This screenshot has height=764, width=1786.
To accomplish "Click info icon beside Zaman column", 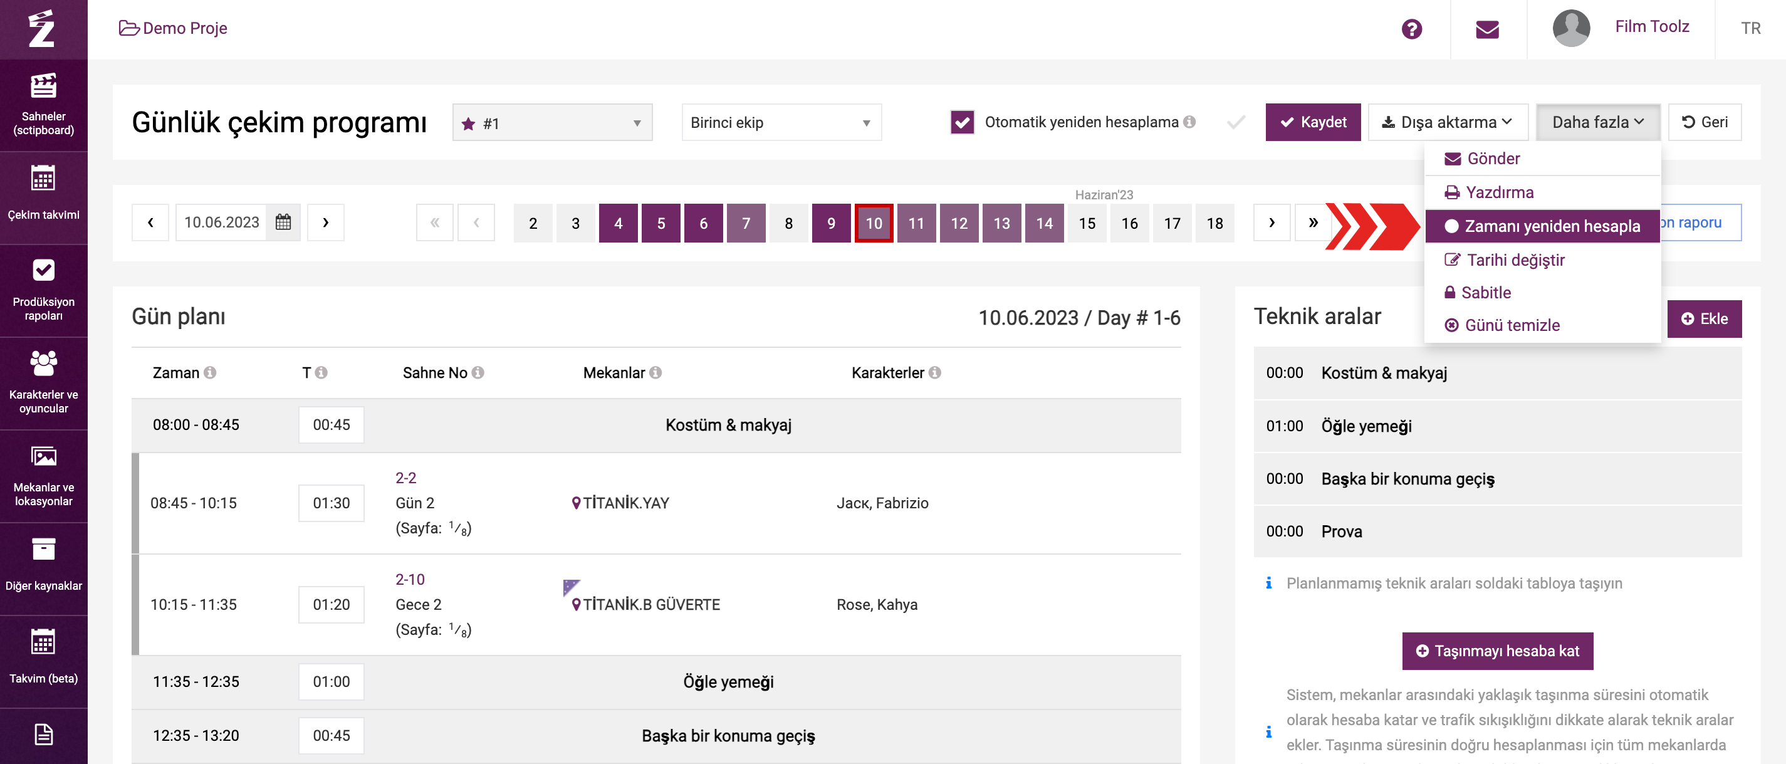I will 209,372.
